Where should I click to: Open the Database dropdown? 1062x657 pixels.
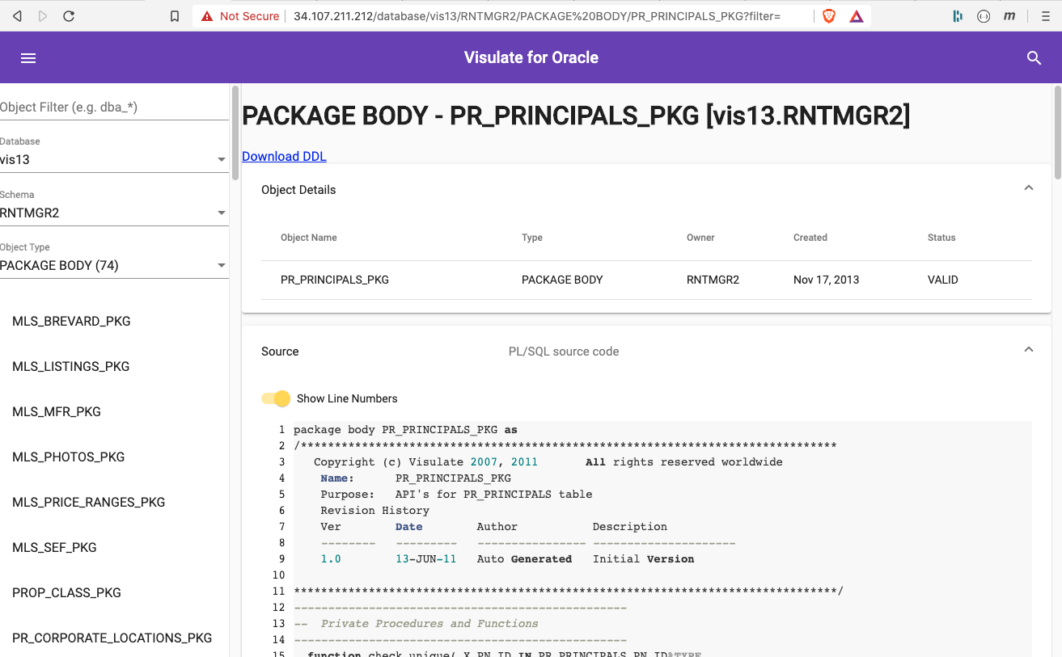pos(114,160)
